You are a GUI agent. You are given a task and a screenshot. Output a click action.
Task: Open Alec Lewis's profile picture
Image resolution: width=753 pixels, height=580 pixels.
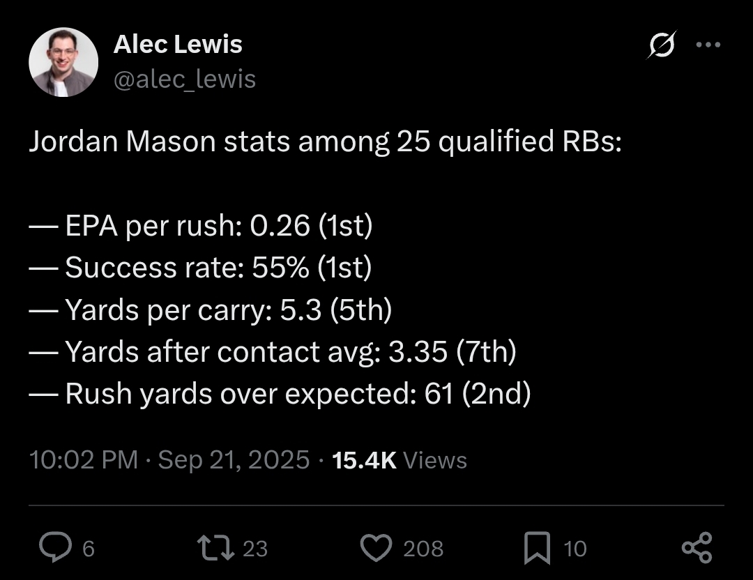tap(63, 63)
